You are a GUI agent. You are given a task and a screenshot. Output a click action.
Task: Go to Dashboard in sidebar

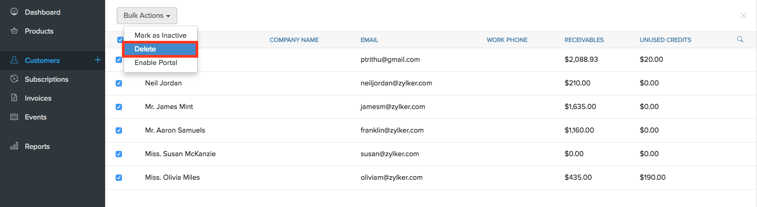[x=43, y=12]
